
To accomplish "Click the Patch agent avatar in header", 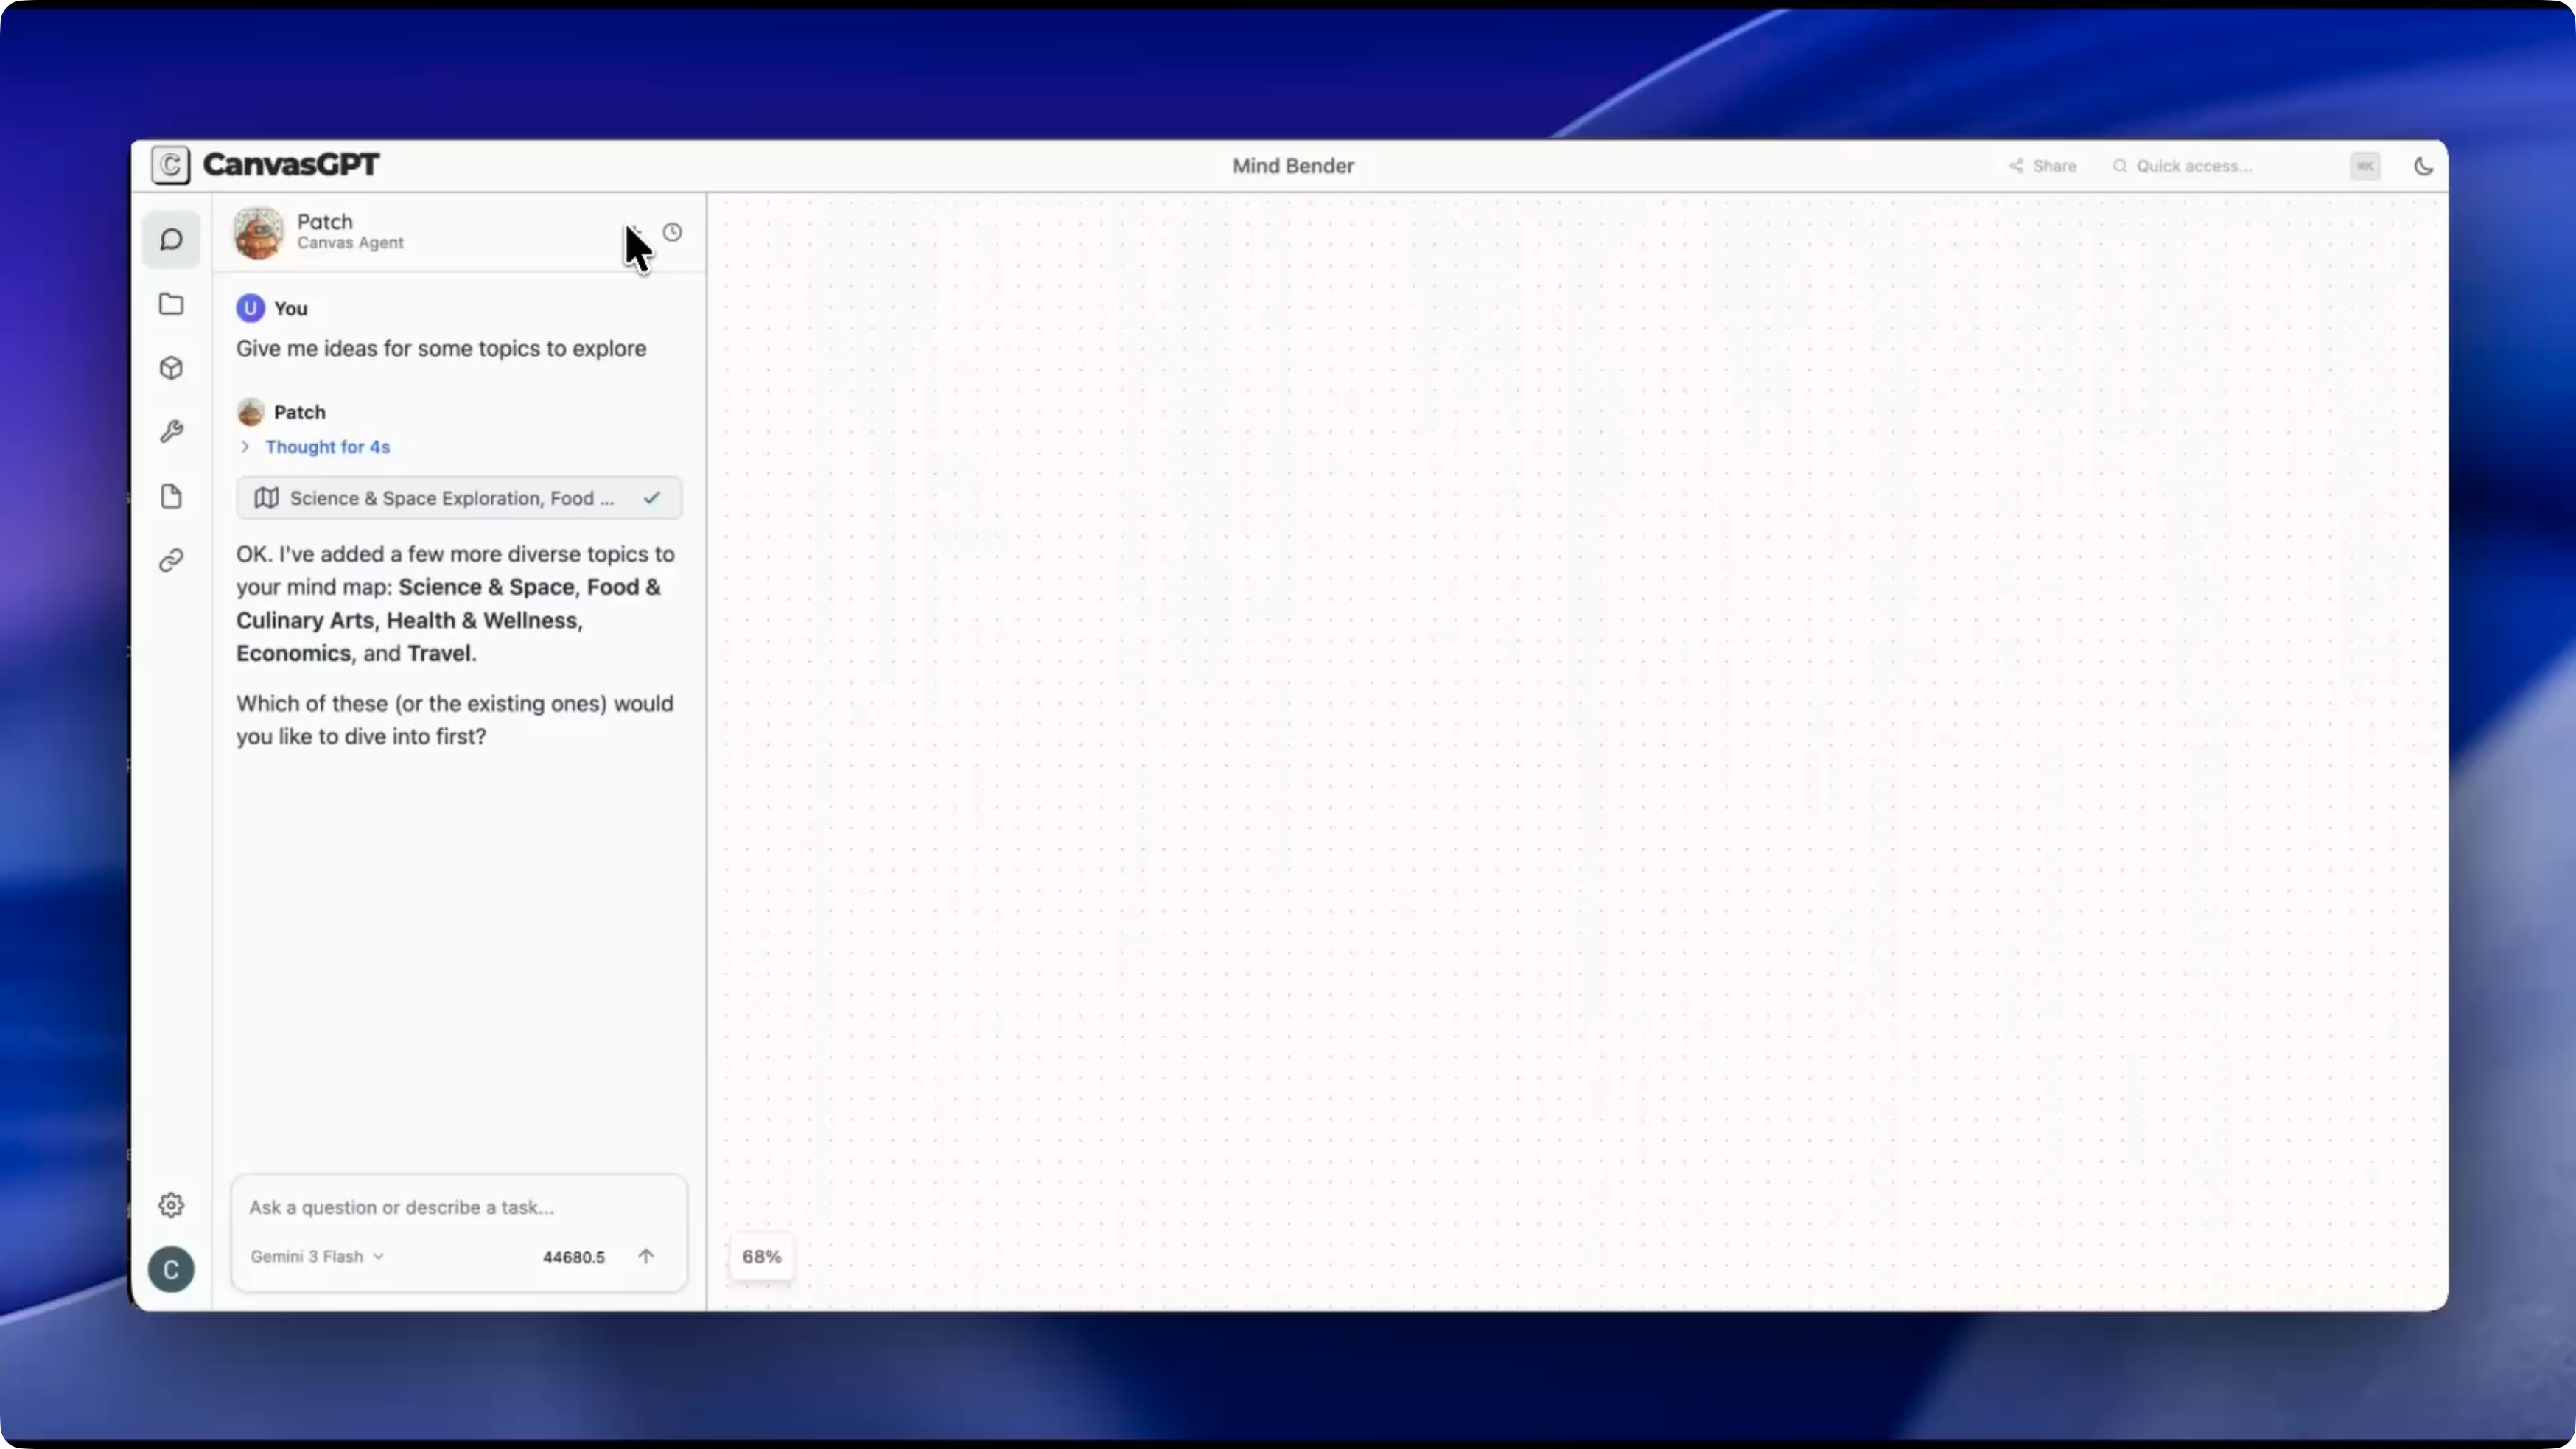I will [x=258, y=232].
